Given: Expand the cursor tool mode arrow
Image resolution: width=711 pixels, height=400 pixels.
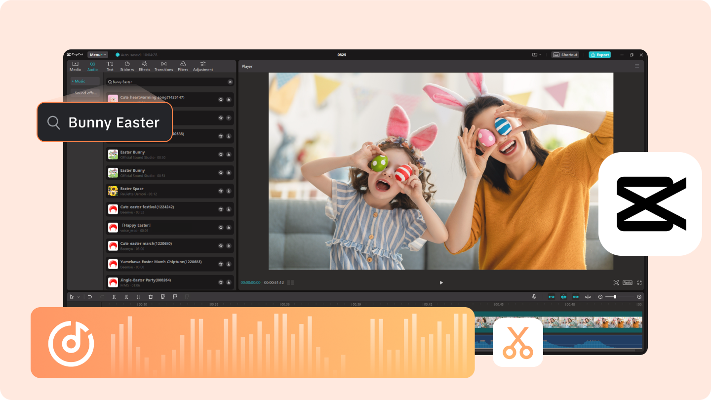Looking at the screenshot, I should click(x=79, y=297).
